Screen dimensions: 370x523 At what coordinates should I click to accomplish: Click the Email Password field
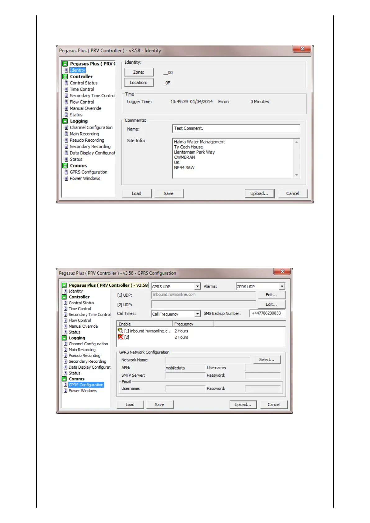click(x=263, y=389)
